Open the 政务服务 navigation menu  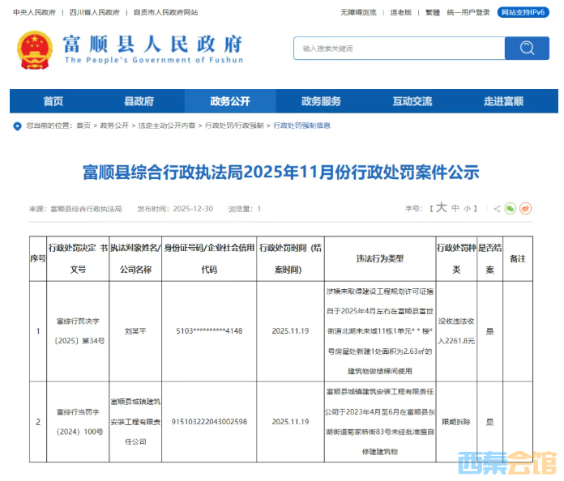[x=321, y=101]
